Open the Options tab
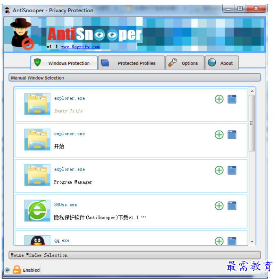276x279 pixels. pyautogui.click(x=185, y=63)
